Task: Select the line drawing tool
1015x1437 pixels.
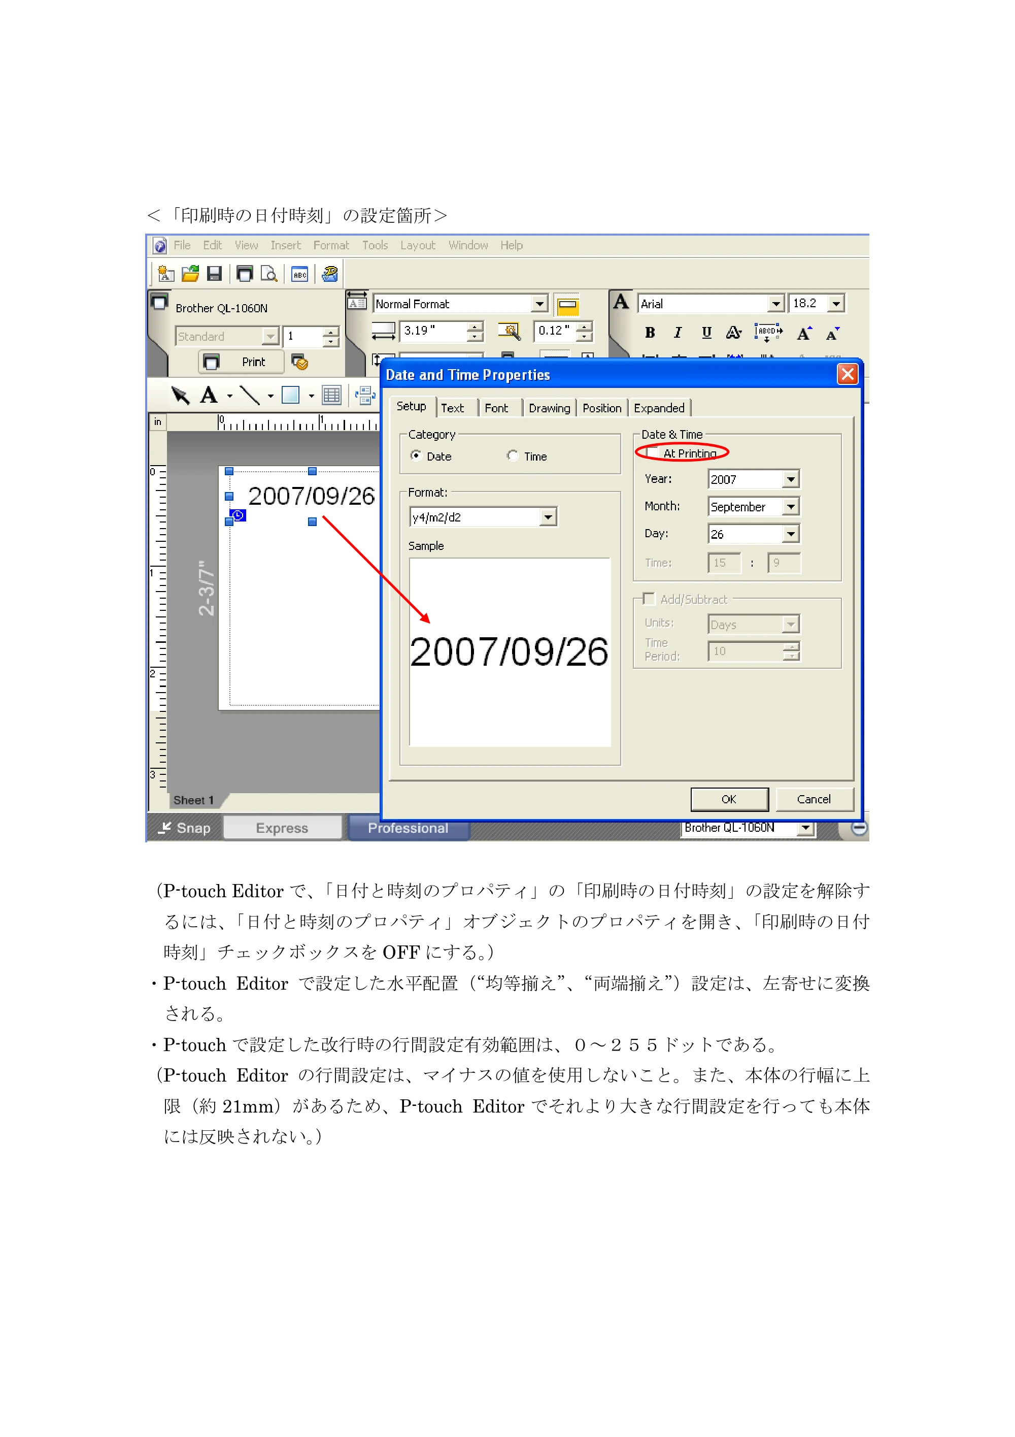Action: point(250,395)
